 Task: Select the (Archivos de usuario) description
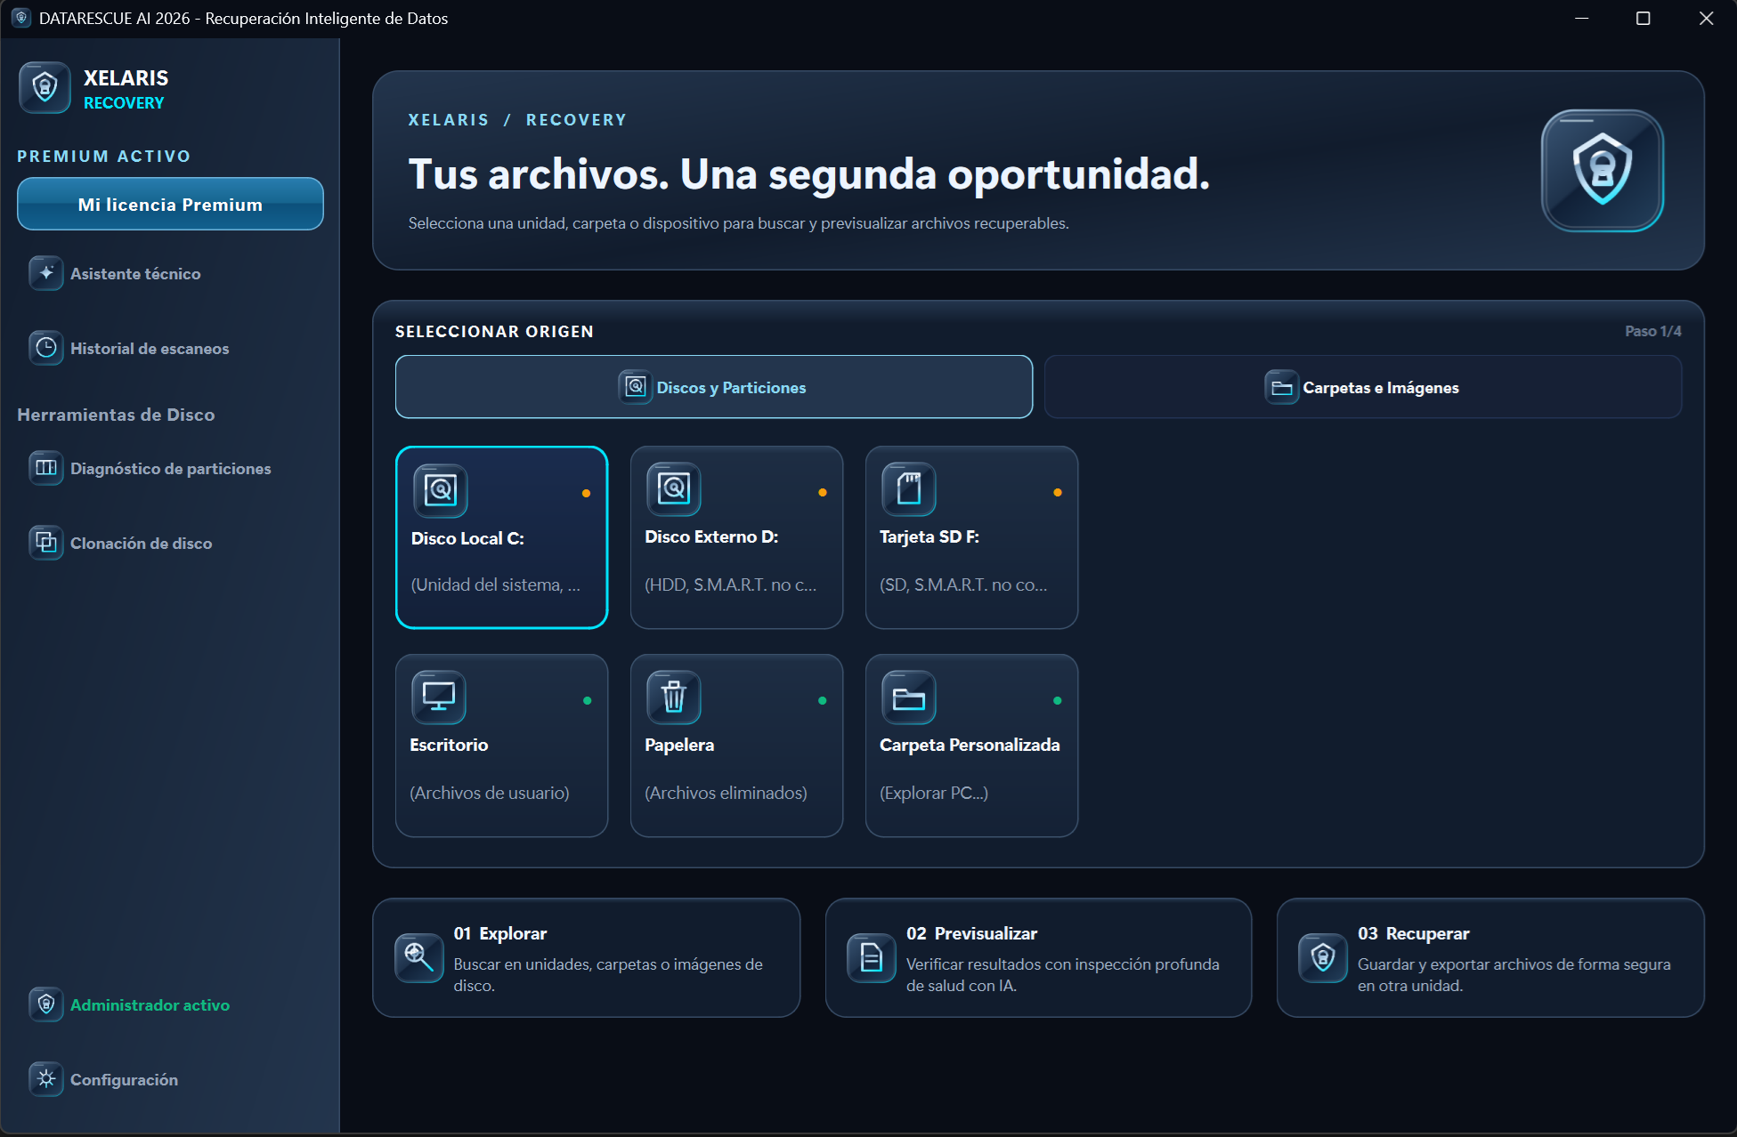489,793
